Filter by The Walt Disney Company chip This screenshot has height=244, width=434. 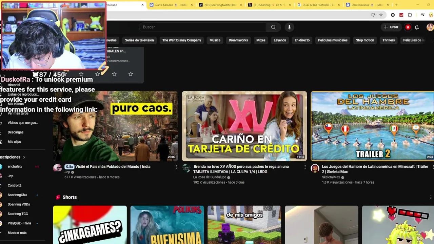pos(182,40)
